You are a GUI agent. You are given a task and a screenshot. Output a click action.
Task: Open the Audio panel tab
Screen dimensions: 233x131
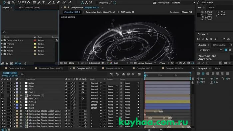coord(211,8)
